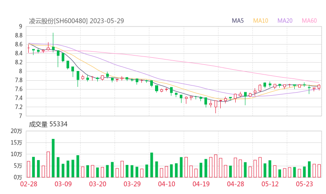Click the chart title 凌云股份[SH600480] 2023-05-29
The width and height of the screenshot is (326, 194).
coord(76,21)
